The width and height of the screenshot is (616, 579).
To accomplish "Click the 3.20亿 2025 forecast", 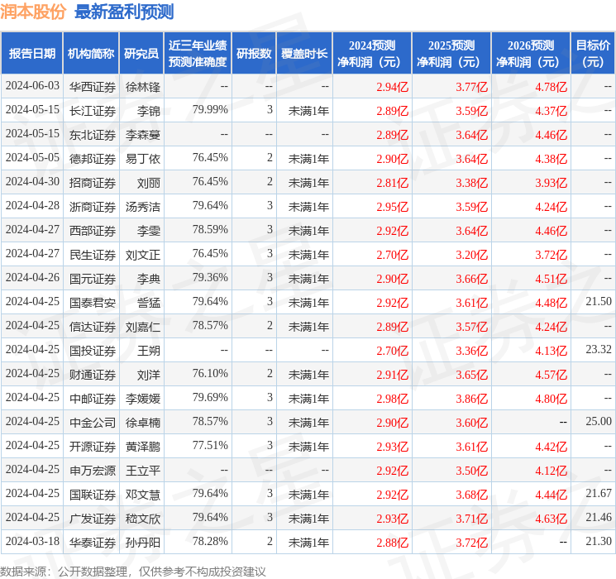I will [x=472, y=255].
